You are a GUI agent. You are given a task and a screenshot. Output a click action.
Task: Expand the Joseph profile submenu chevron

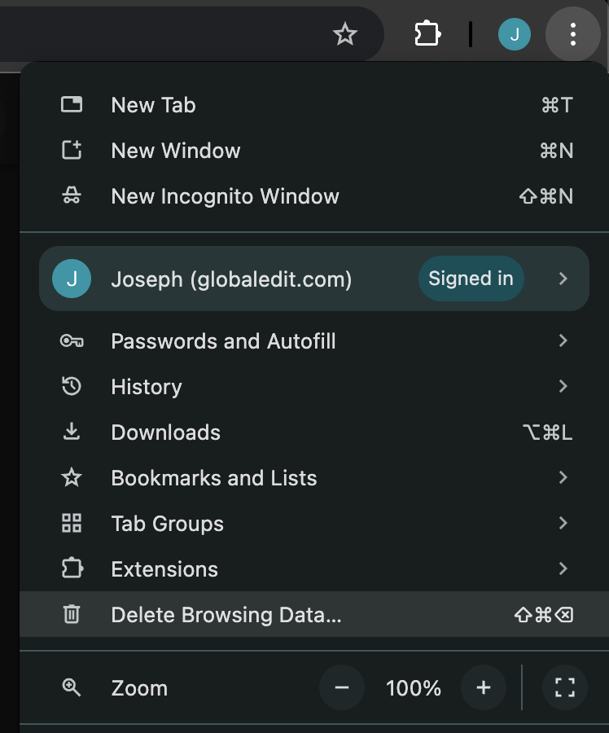(563, 279)
